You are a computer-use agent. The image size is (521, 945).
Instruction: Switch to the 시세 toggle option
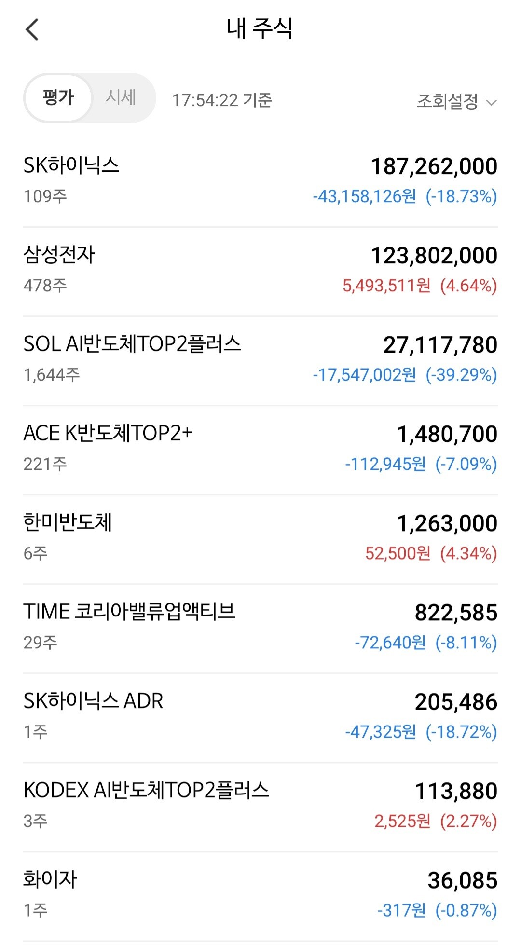pyautogui.click(x=121, y=98)
